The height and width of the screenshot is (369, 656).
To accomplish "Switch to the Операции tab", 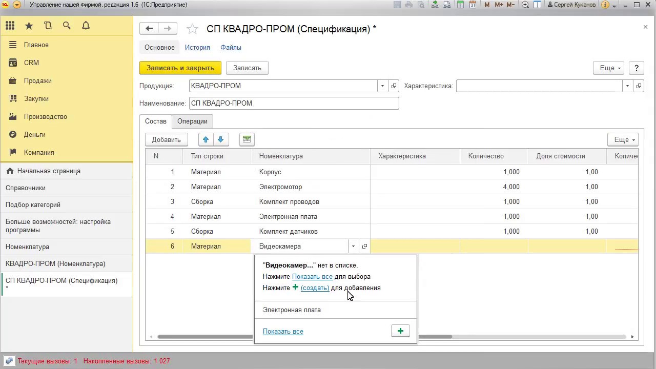I will click(192, 121).
